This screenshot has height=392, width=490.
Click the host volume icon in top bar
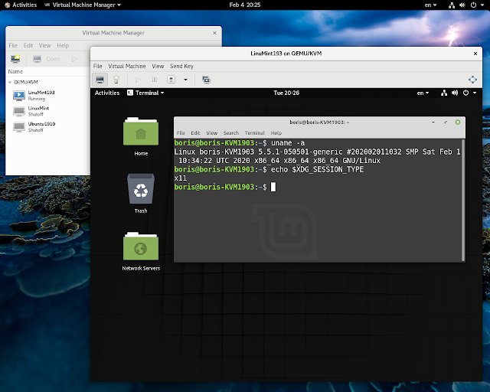(x=462, y=5)
